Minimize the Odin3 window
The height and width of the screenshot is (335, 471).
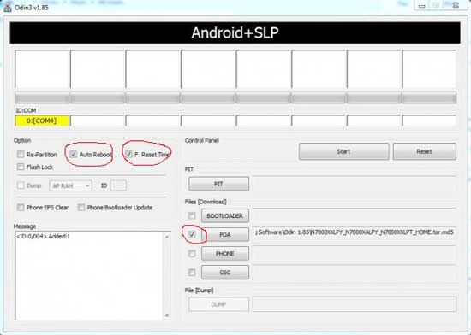click(x=422, y=5)
